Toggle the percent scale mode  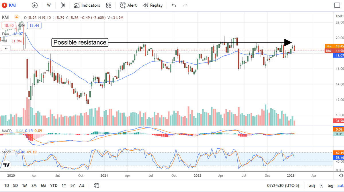click(321, 185)
